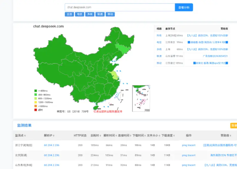This screenshot has width=237, height=169.
Task: Sort table by 文件大小 column arrow
Action: (160, 136)
